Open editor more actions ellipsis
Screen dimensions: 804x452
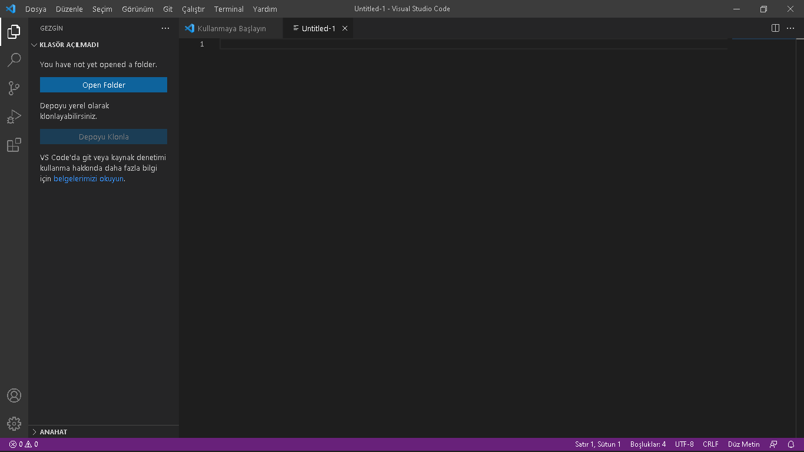[x=790, y=28]
